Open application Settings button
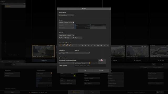Image resolution: width=168 pixels, height=94 pixels. tap(12, 76)
